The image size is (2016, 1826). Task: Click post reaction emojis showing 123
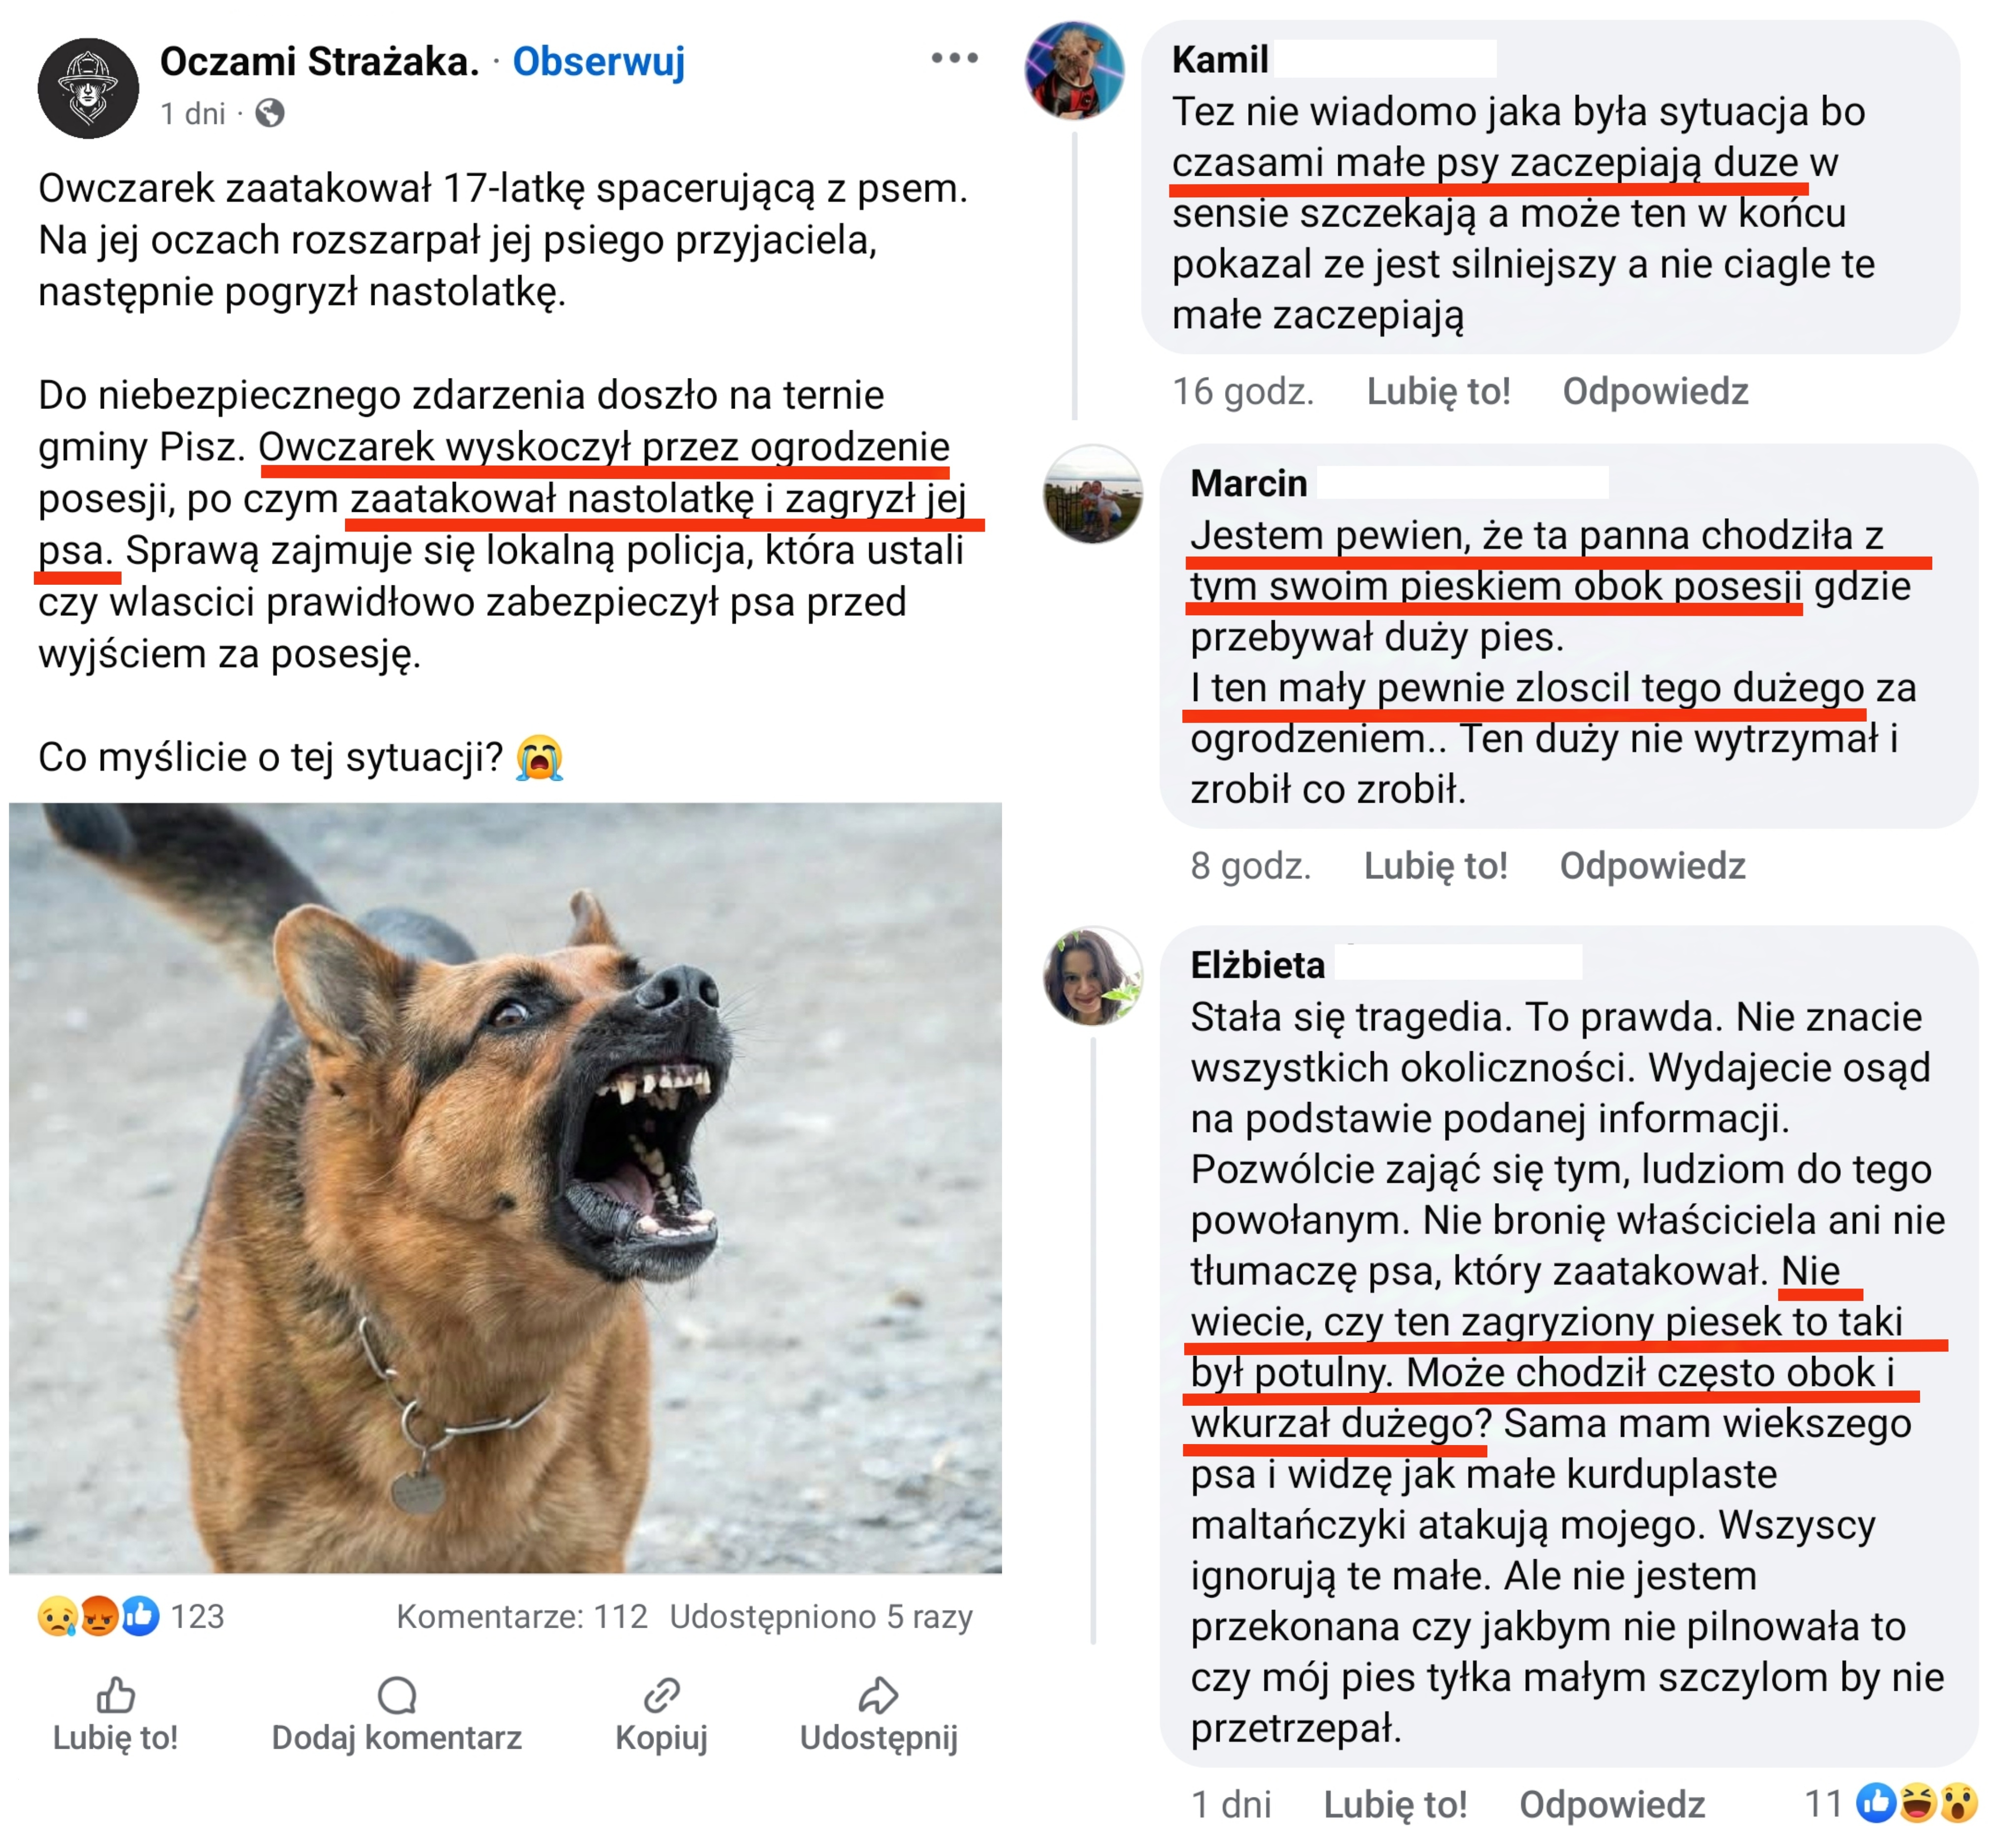(x=130, y=1616)
